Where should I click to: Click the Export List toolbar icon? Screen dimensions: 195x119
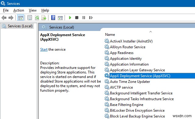point(44,18)
